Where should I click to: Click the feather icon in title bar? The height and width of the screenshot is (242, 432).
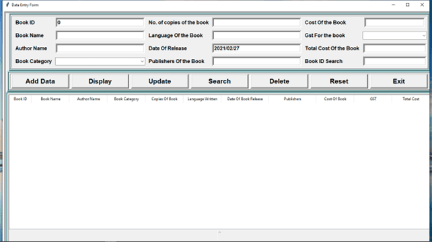(7, 5)
